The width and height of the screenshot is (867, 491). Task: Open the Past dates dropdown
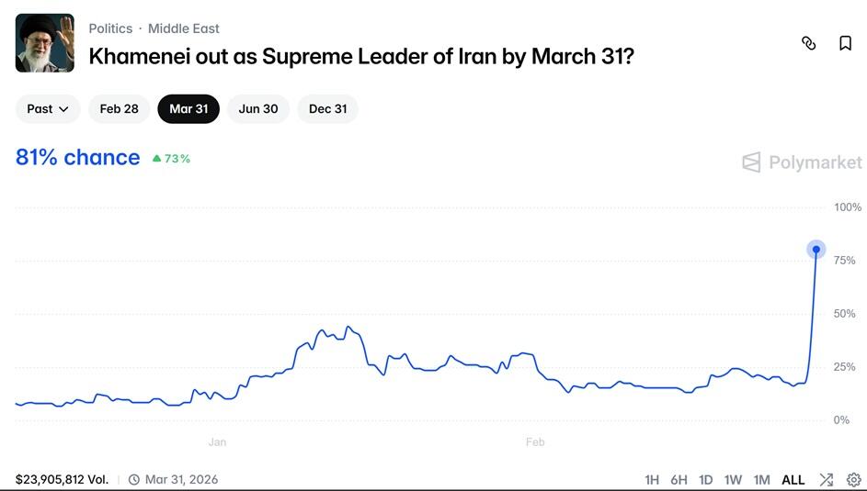tap(48, 109)
